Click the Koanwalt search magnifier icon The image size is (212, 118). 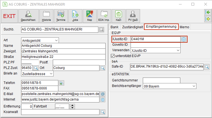point(103,112)
